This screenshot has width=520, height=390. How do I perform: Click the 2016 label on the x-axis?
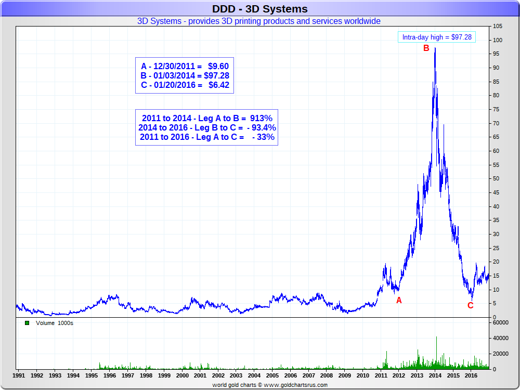tap(471, 375)
